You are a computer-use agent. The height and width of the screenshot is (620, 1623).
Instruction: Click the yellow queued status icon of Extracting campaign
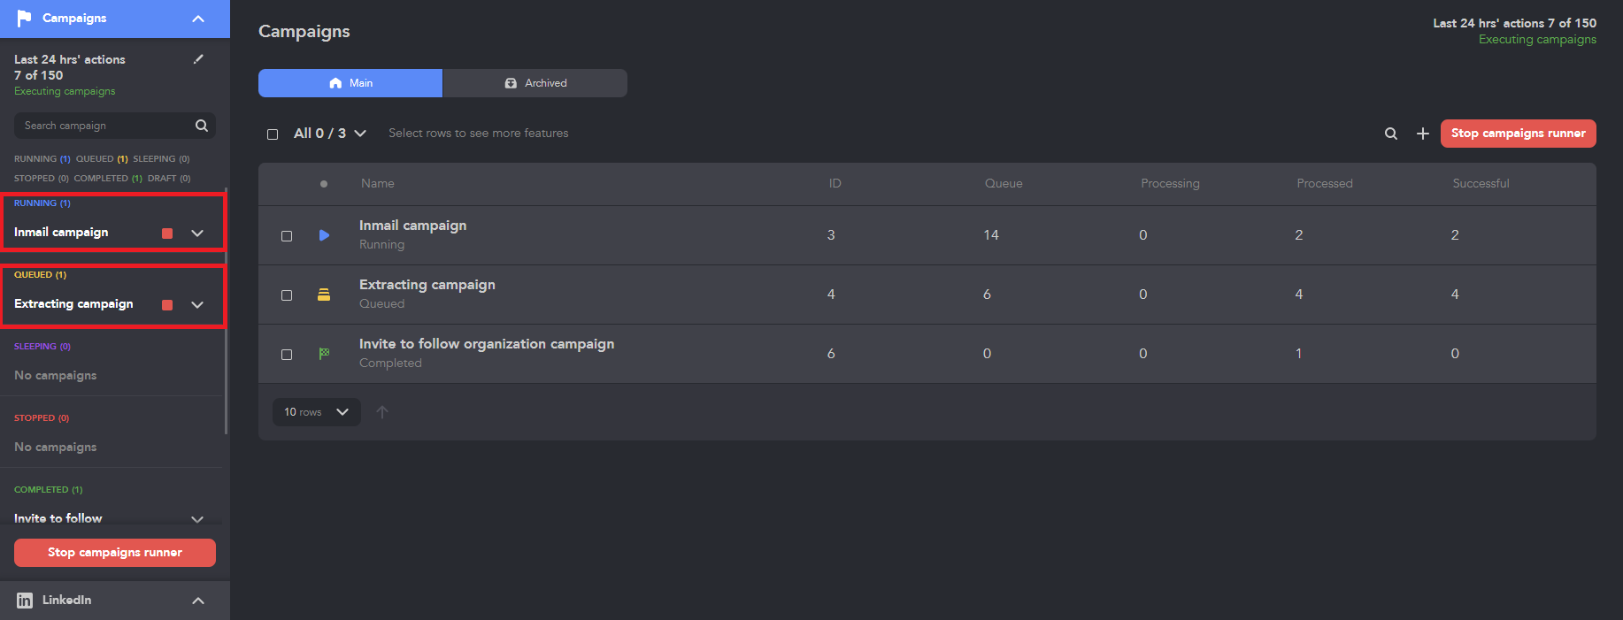tap(324, 295)
